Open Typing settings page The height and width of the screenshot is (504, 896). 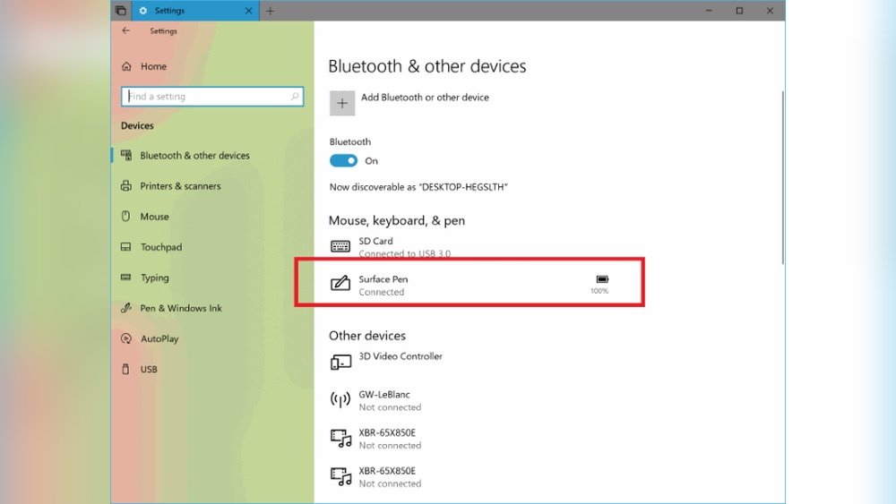(154, 278)
